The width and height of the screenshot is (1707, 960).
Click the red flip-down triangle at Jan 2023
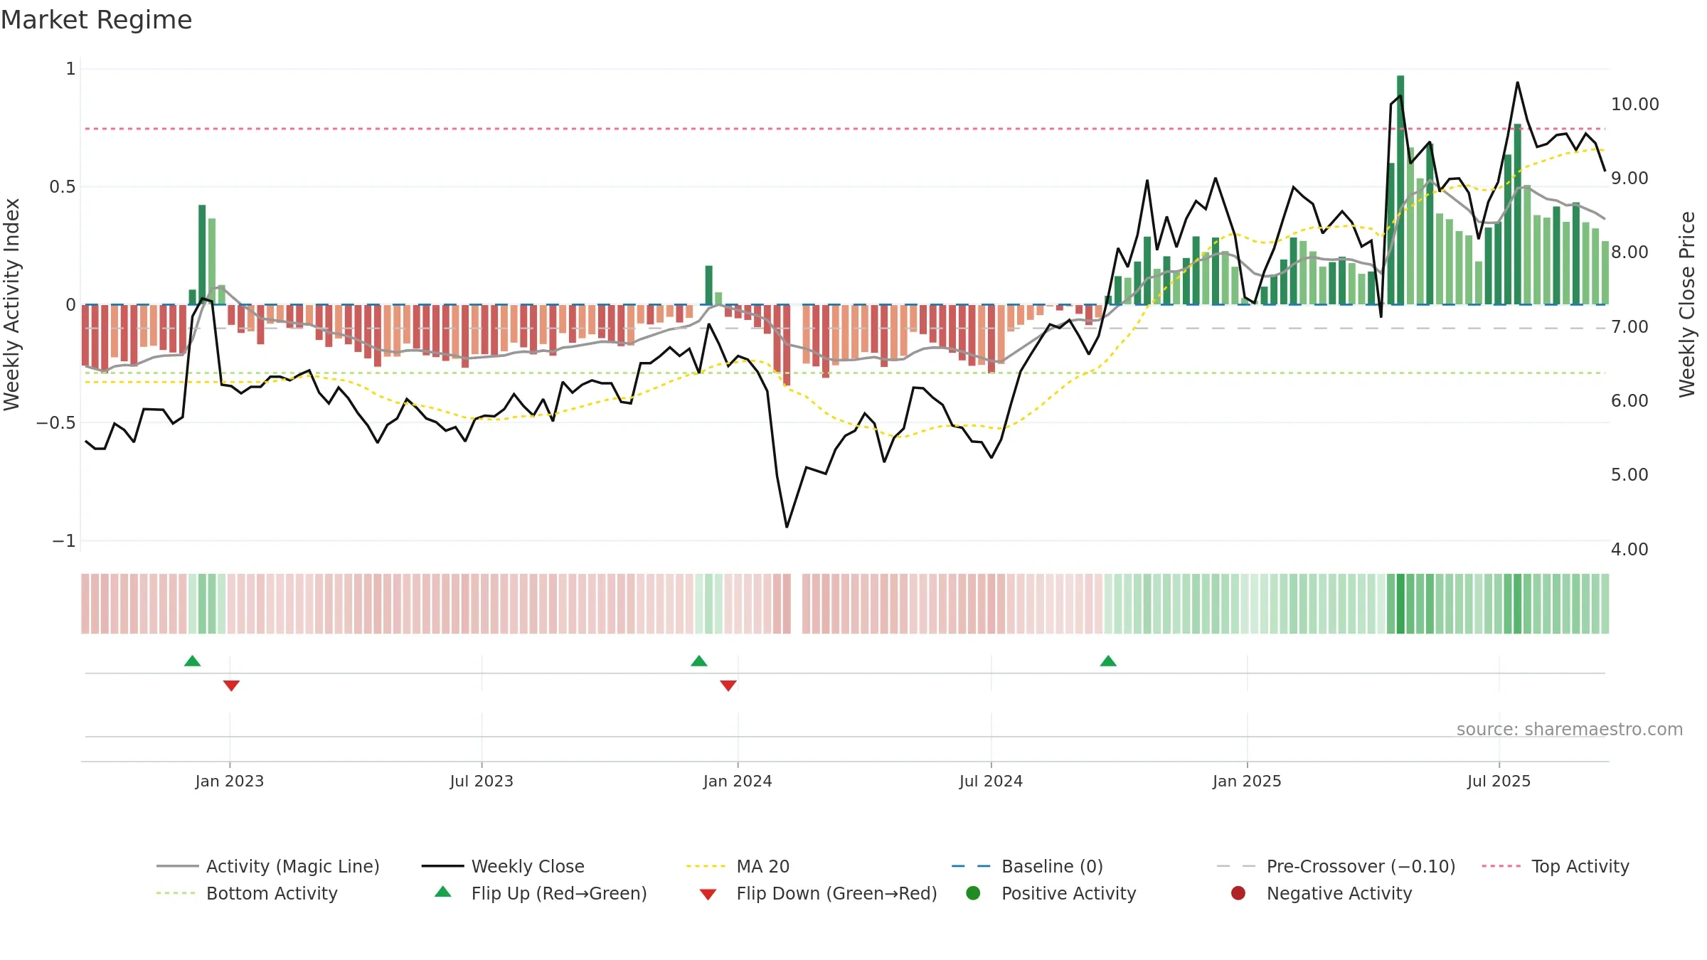coord(231,686)
